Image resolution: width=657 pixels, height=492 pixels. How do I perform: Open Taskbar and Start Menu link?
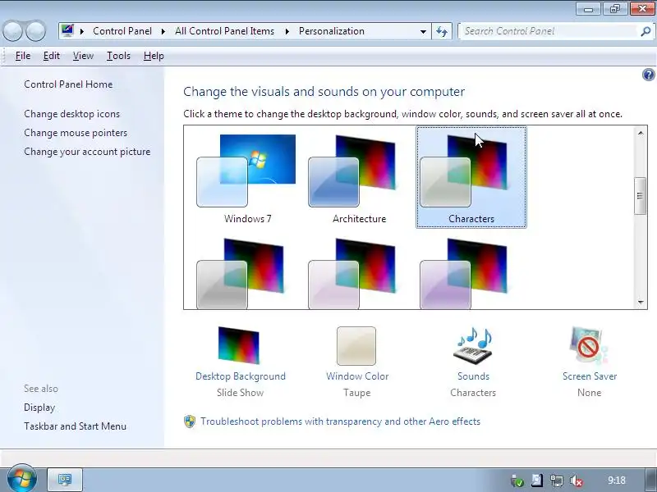tap(75, 426)
